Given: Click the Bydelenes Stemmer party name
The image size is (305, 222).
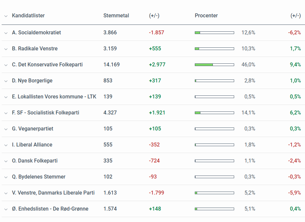Looking at the screenshot, I should tap(39, 177).
